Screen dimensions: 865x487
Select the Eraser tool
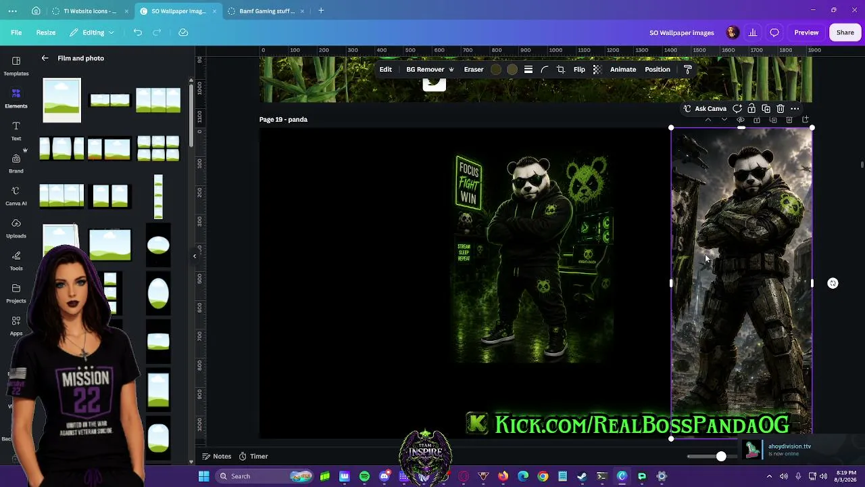(x=474, y=70)
